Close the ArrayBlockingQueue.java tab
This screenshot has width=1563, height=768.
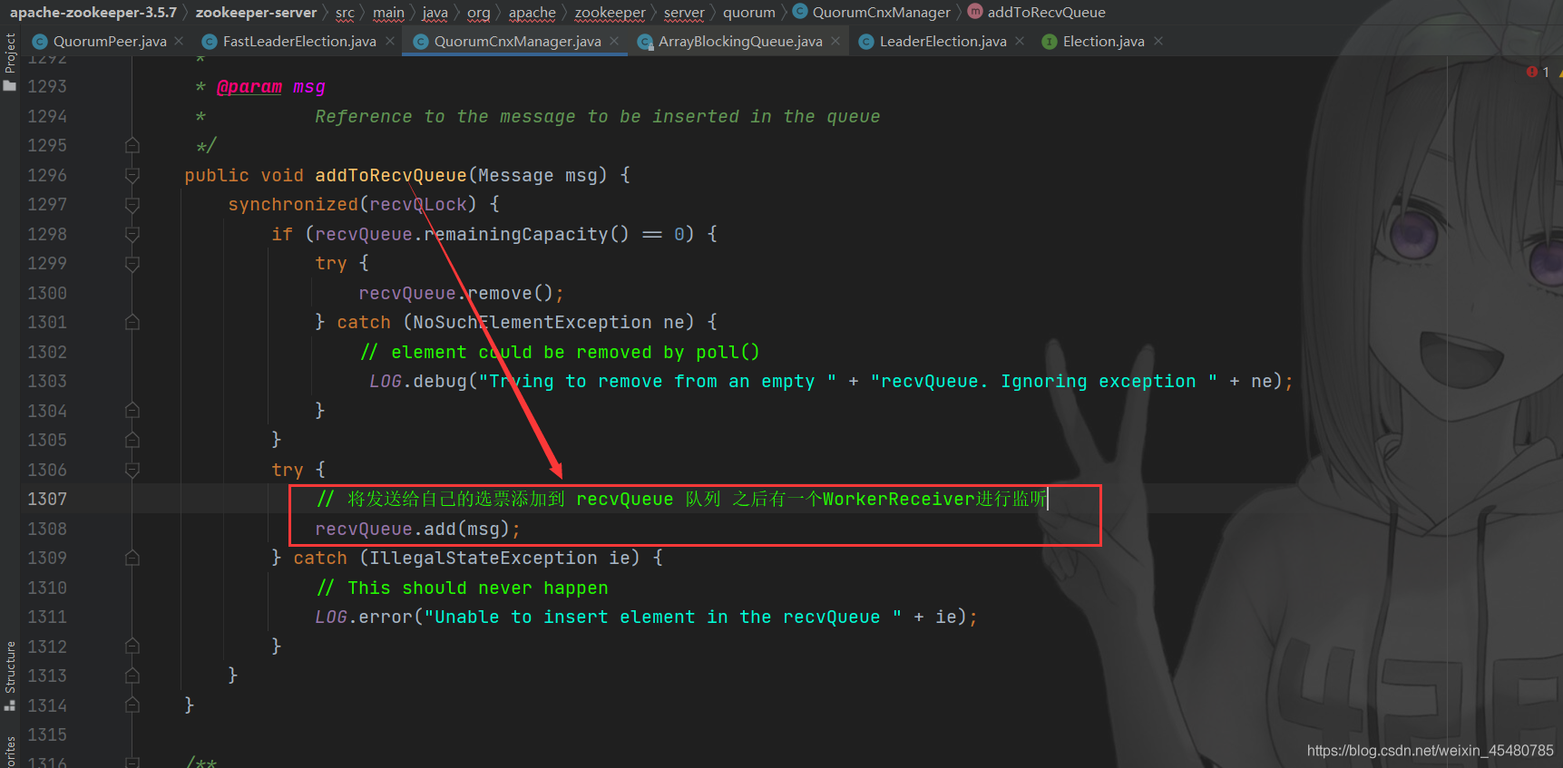(835, 41)
